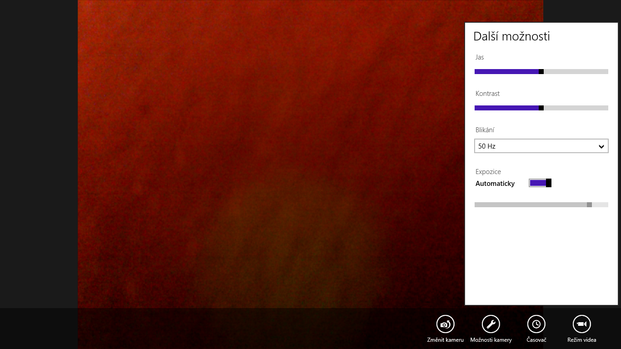This screenshot has width=621, height=349.
Task: Click the exposure toggle switch handle
Action: click(548, 183)
